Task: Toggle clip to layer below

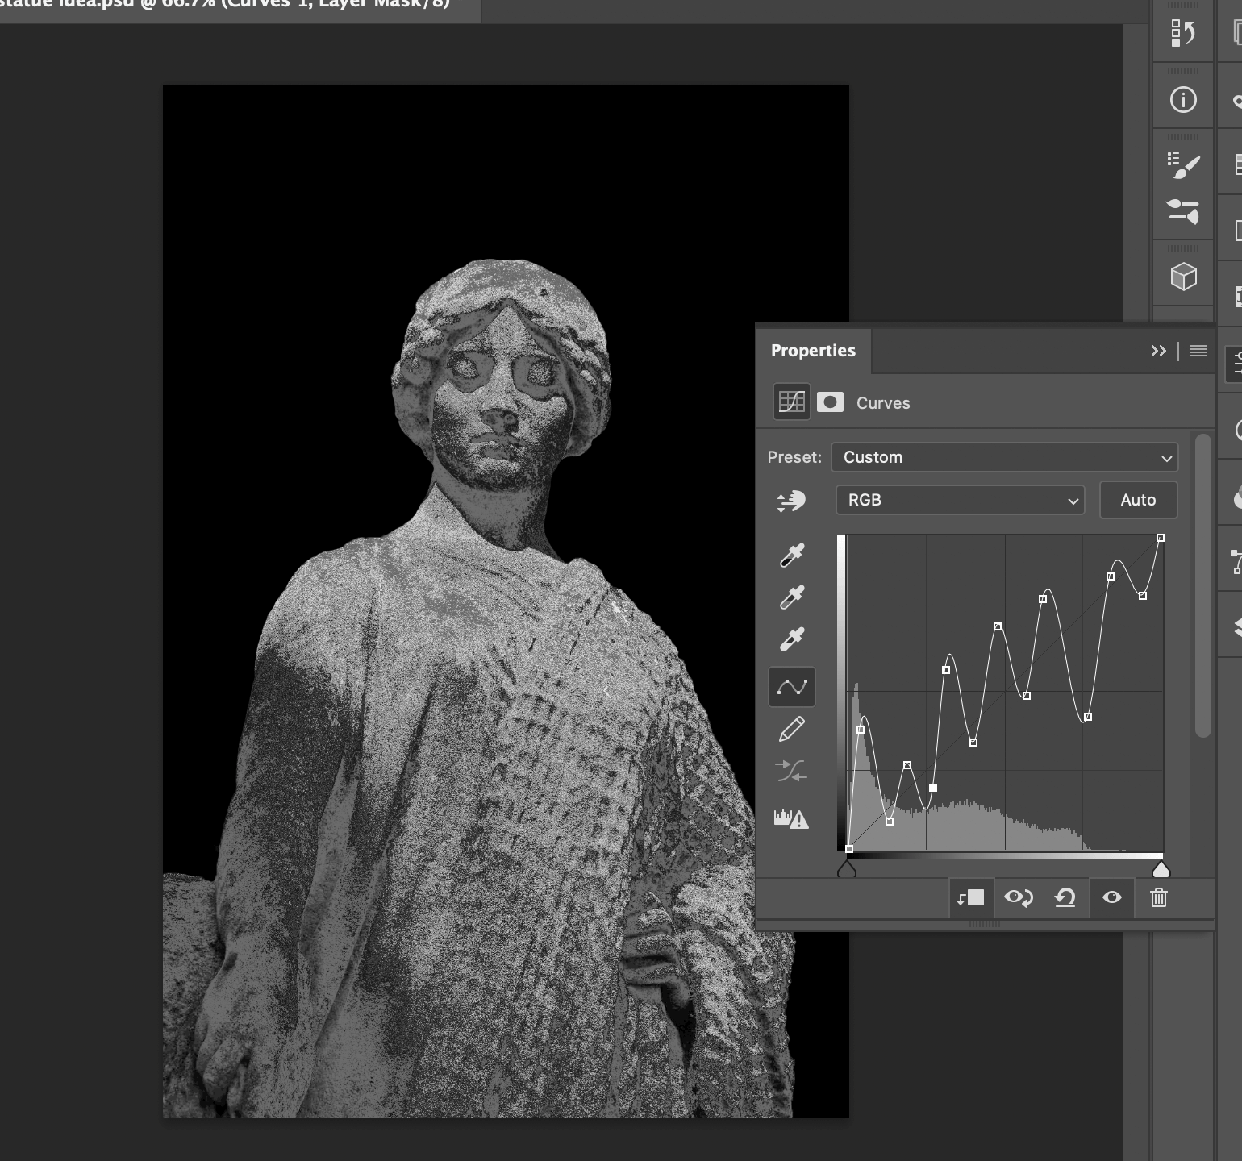Action: pyautogui.click(x=969, y=897)
